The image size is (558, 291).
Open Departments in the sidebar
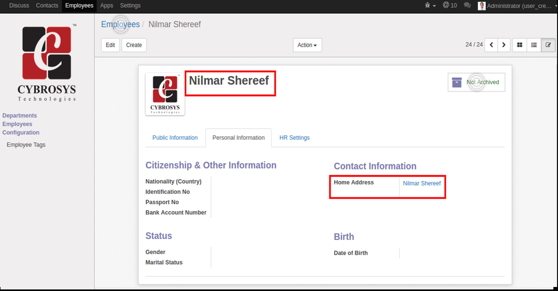coord(19,115)
